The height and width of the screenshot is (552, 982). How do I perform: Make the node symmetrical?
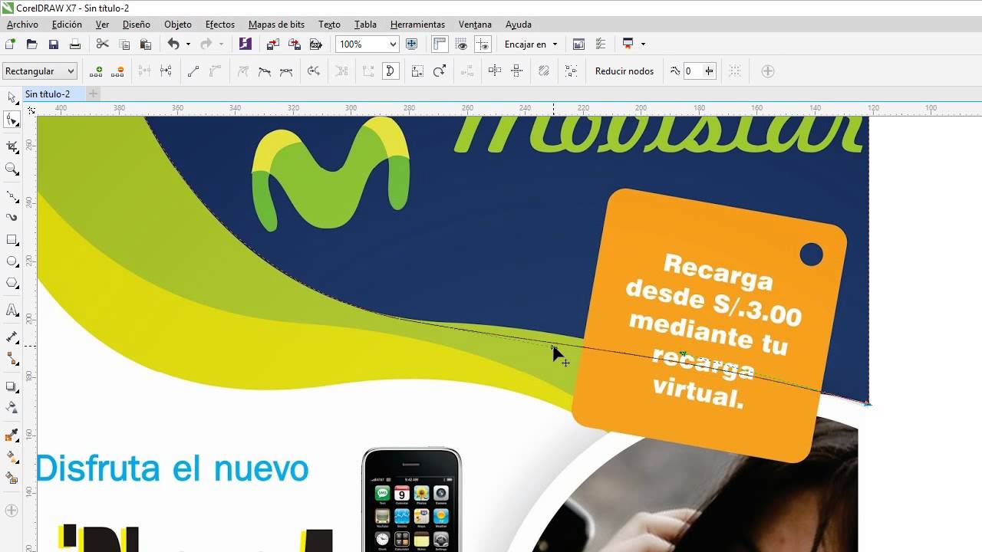pos(286,71)
